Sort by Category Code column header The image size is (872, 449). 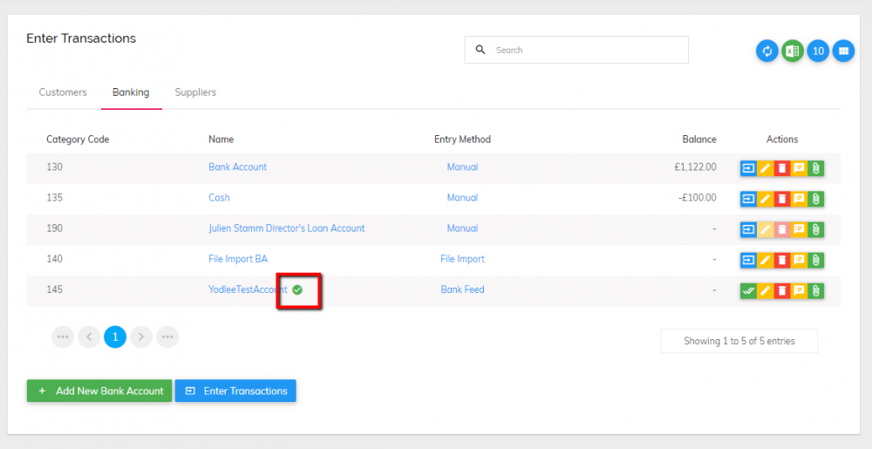click(x=78, y=139)
